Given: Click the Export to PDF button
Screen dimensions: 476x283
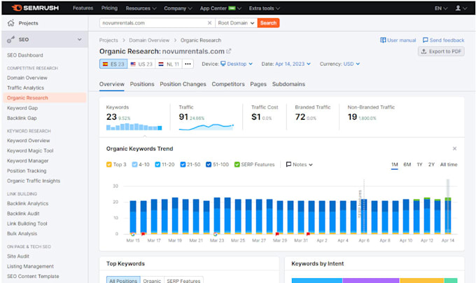Looking at the screenshot, I should [441, 51].
